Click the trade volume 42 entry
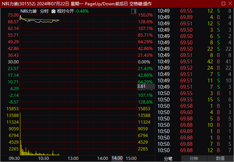 pyautogui.click(x=210, y=62)
